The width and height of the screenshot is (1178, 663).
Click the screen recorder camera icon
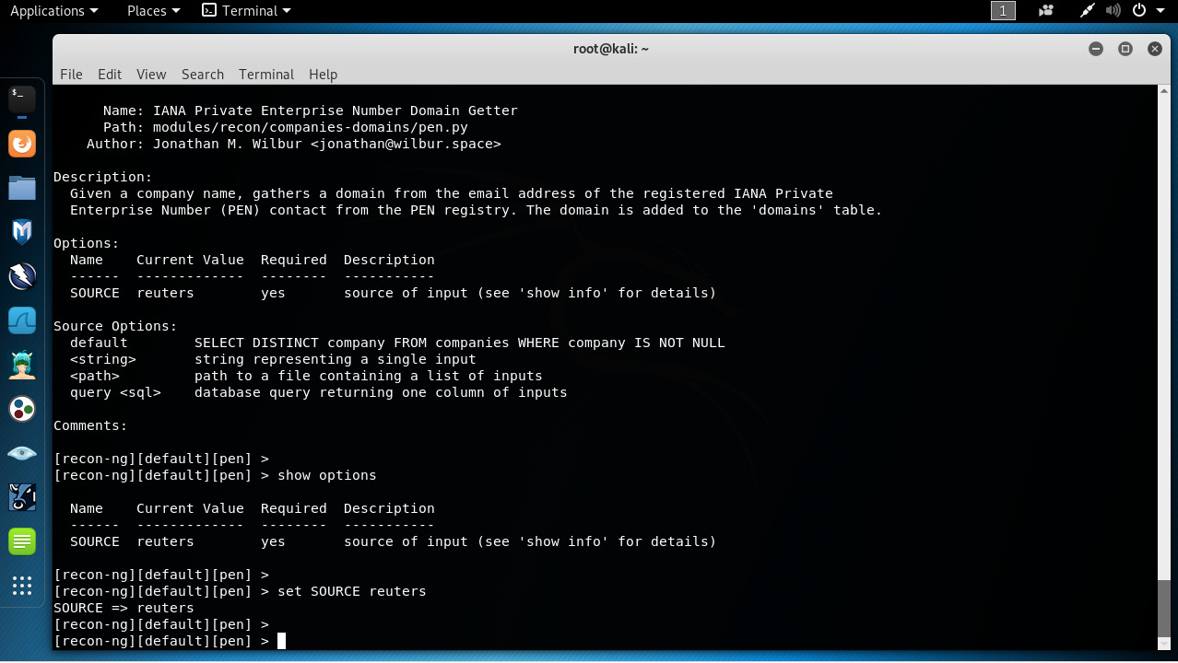[x=1046, y=11]
